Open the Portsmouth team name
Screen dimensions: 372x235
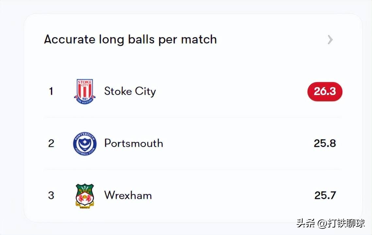[x=133, y=143]
